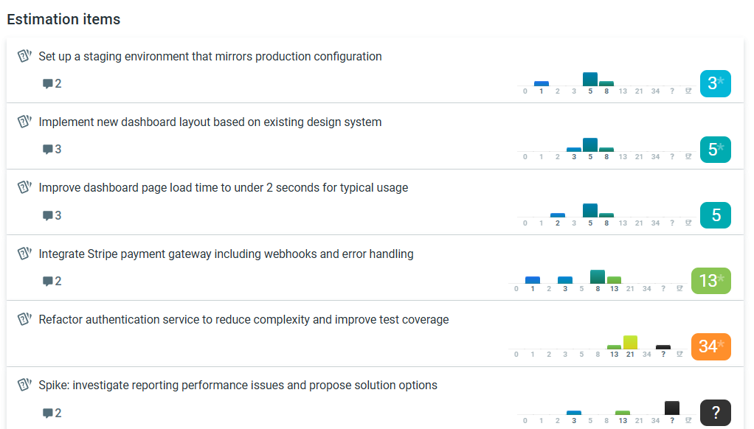Click the card icon beside Spike investigate item
754x429 pixels.
(24, 385)
